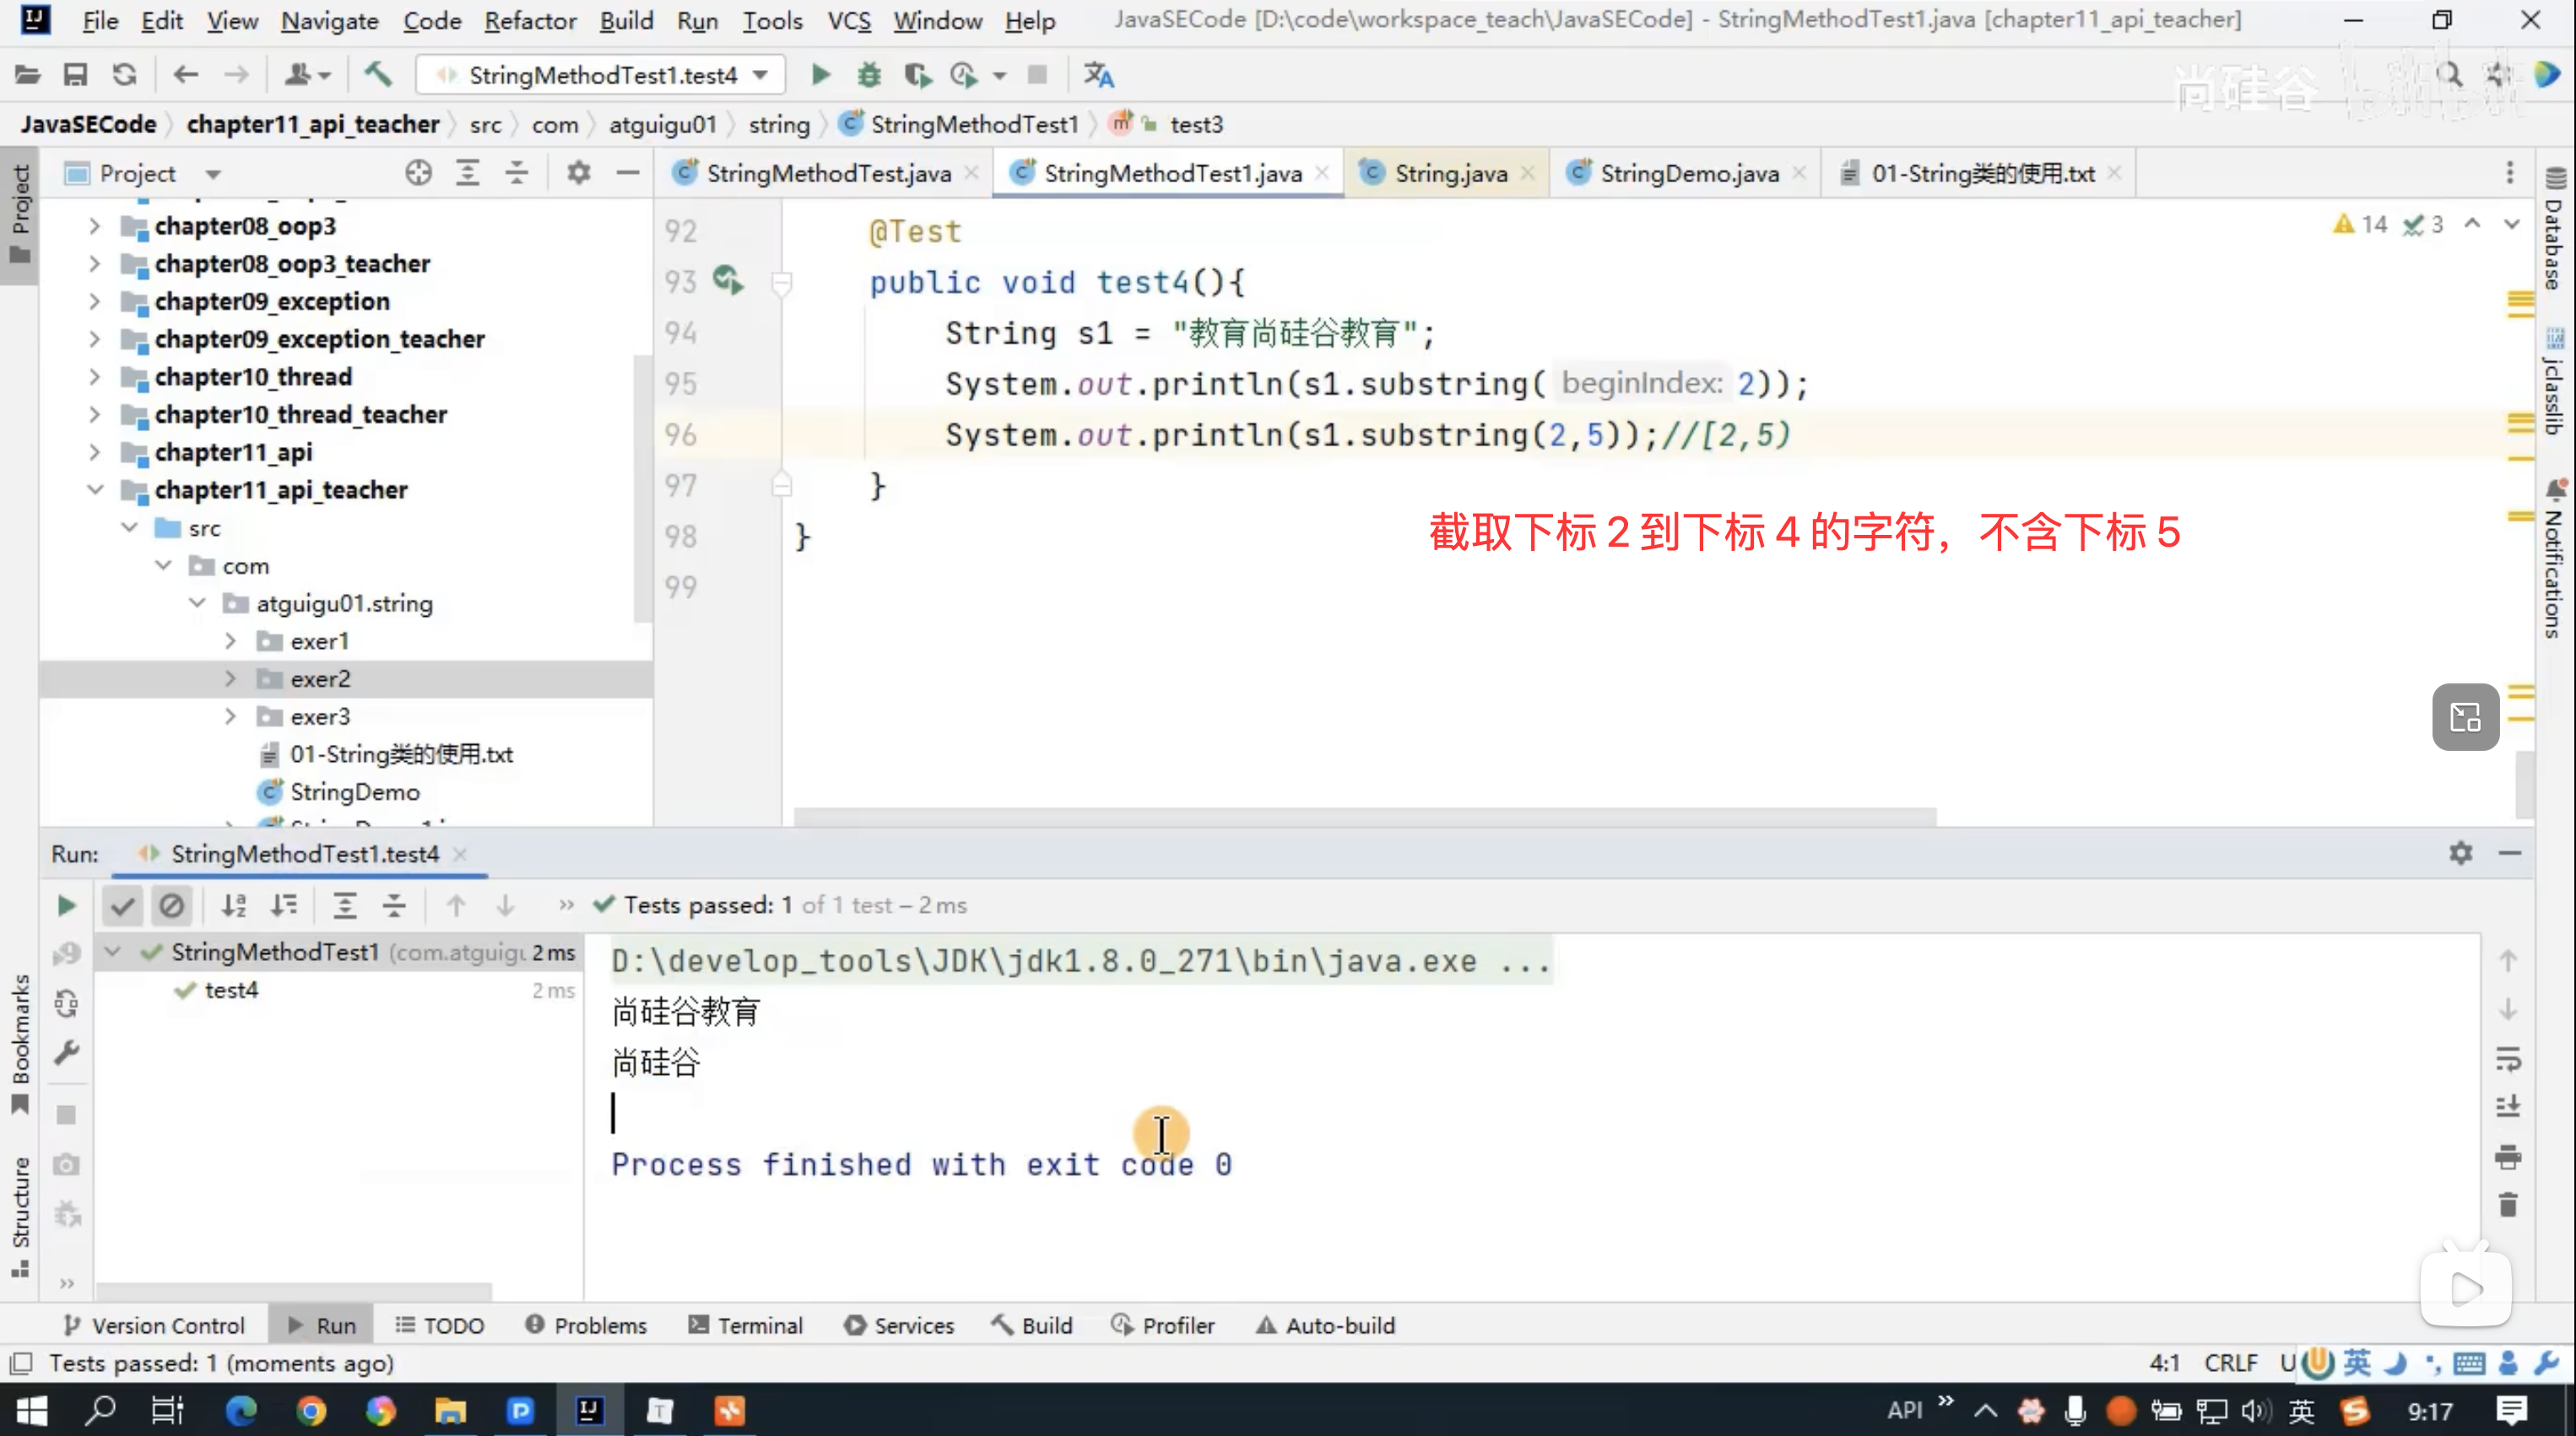Viewport: 2576px width, 1436px height.
Task: Collapse the chapter11_api_teacher module
Action: 95,489
